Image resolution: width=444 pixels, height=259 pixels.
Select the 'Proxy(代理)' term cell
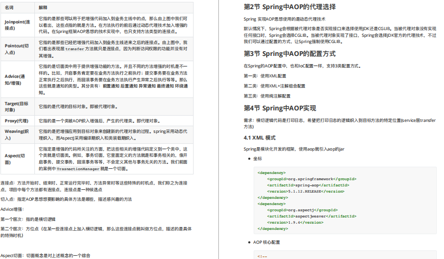pos(18,121)
